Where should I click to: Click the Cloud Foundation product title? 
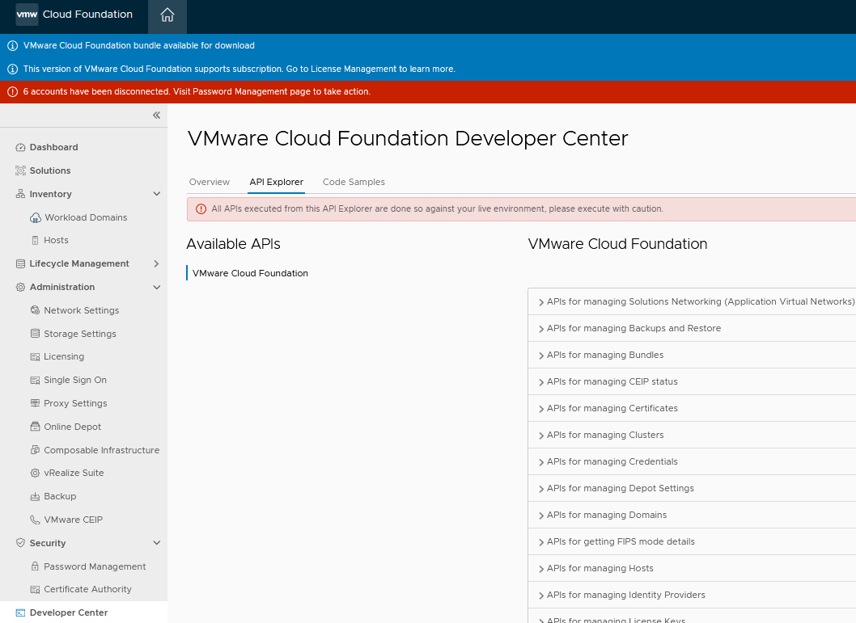coord(87,15)
